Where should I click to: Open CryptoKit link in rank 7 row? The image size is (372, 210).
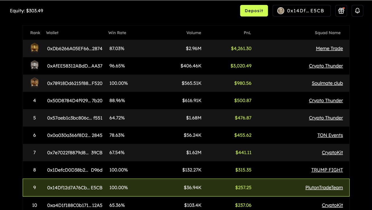click(x=332, y=153)
